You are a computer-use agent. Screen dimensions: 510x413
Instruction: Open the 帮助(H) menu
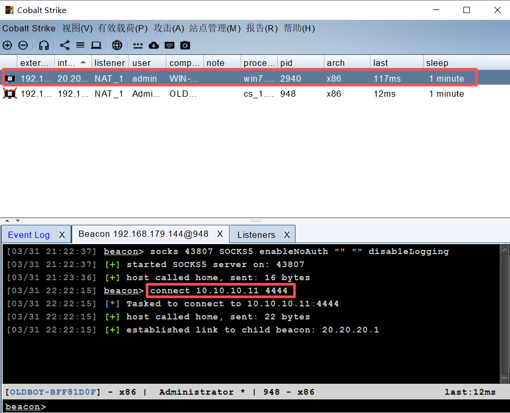click(x=299, y=28)
